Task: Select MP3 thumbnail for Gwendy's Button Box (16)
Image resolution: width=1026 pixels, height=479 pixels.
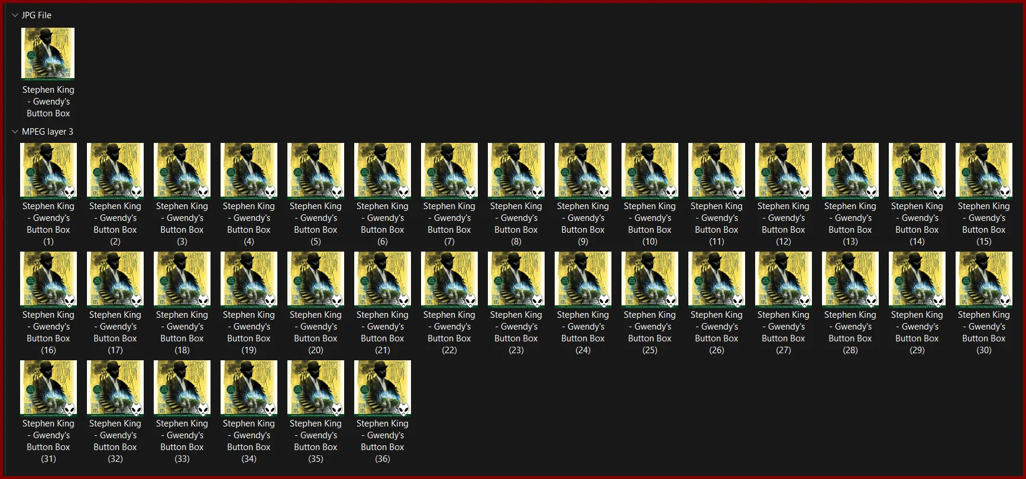Action: pyautogui.click(x=48, y=279)
